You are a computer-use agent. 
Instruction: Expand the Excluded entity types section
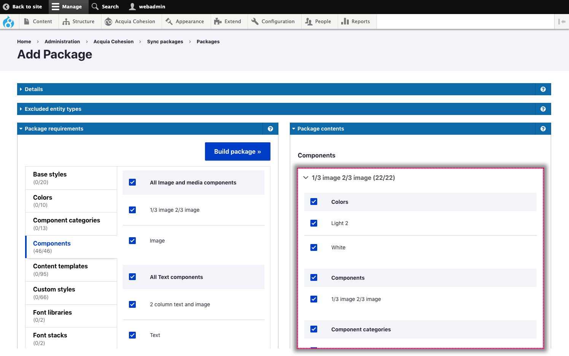[53, 109]
